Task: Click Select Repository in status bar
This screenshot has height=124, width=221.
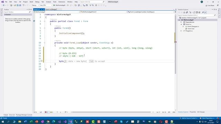Action: click(207, 118)
